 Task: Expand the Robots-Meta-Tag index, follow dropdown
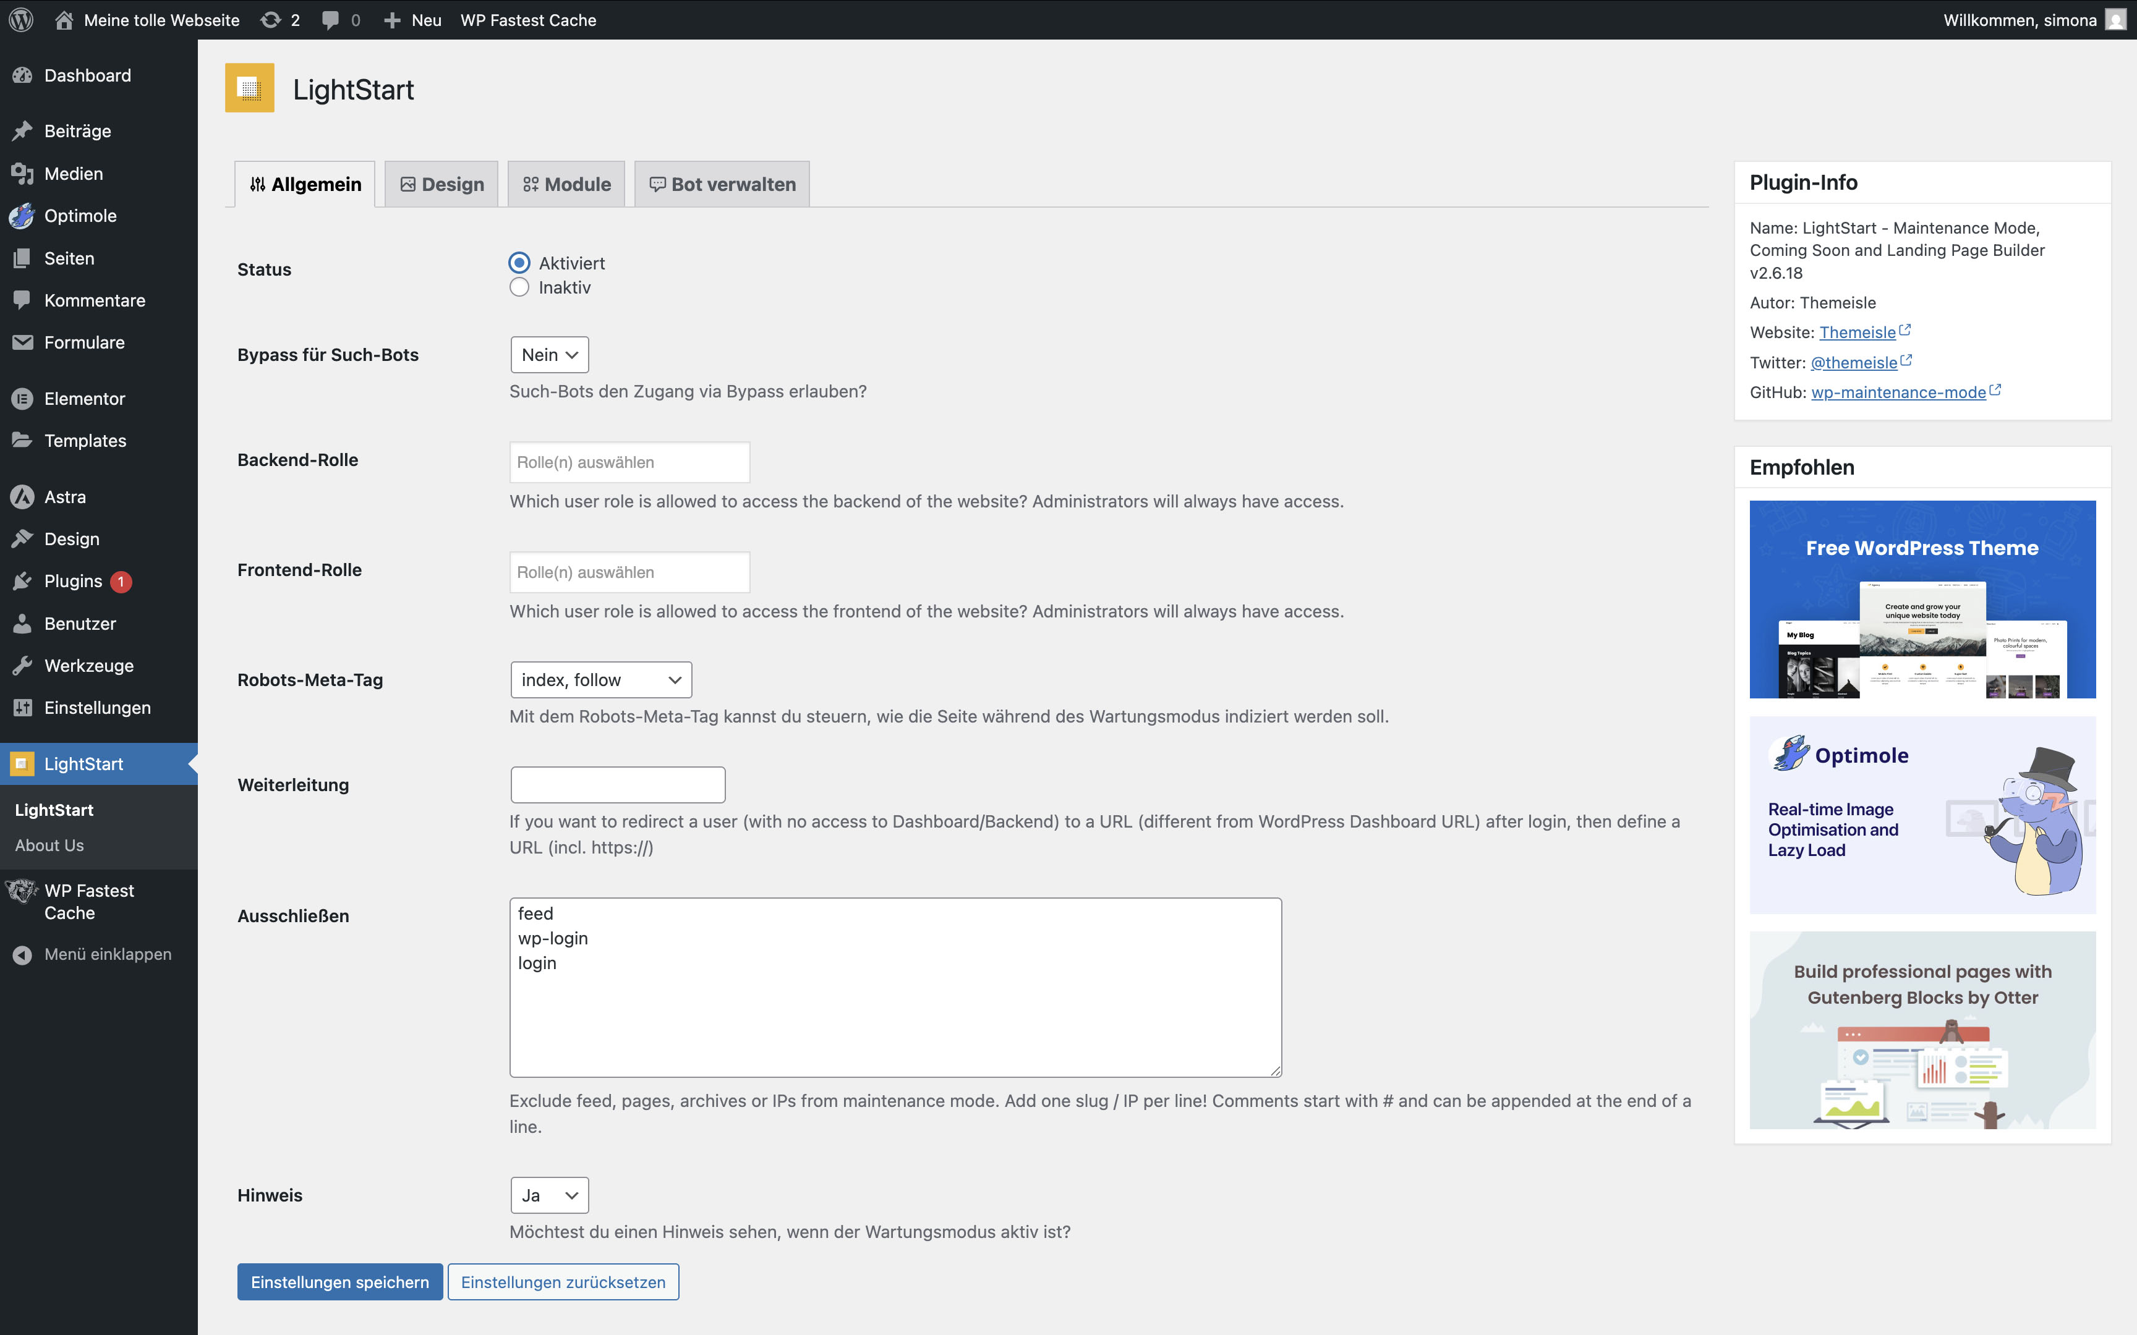pos(600,680)
